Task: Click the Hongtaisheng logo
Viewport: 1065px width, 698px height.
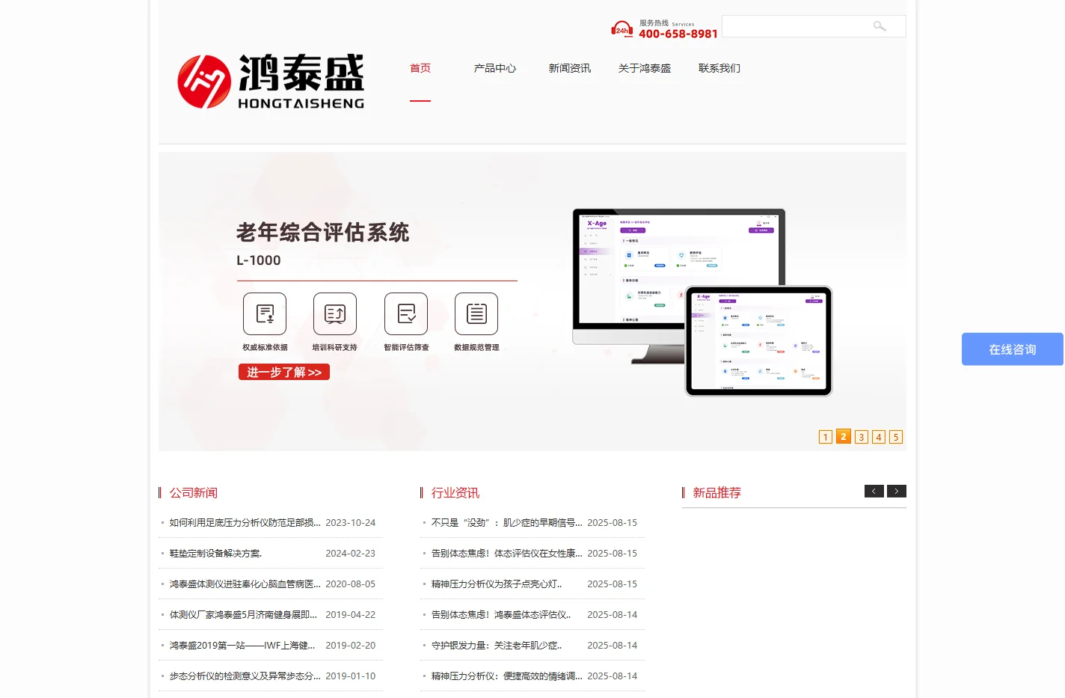Action: (271, 82)
